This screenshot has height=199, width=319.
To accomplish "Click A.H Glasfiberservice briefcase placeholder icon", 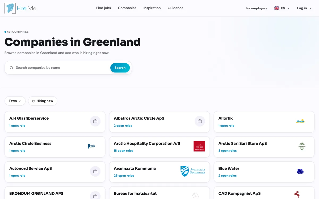I will [95, 122].
